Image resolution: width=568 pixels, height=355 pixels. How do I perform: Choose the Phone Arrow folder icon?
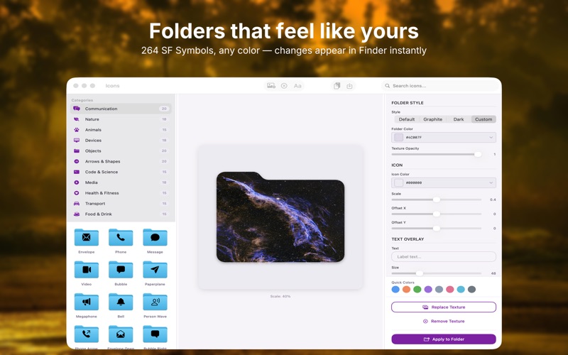(86, 334)
